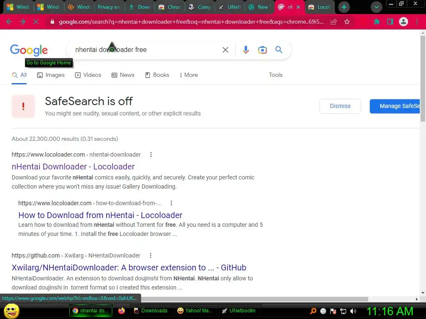Click the action center flag tray icon
The width and height of the screenshot is (426, 319).
point(333,311)
